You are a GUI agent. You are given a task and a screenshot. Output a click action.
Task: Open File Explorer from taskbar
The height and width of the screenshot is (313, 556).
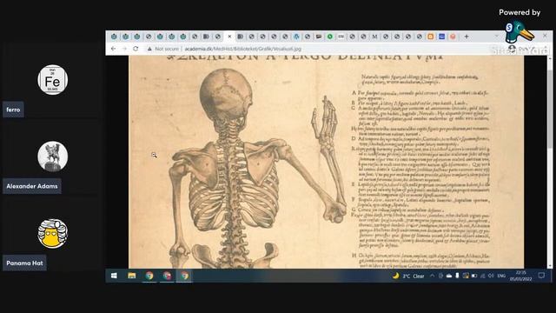pos(131,276)
